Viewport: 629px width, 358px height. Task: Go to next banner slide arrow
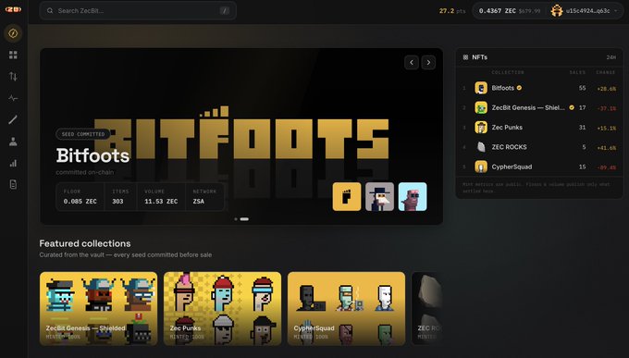point(428,62)
